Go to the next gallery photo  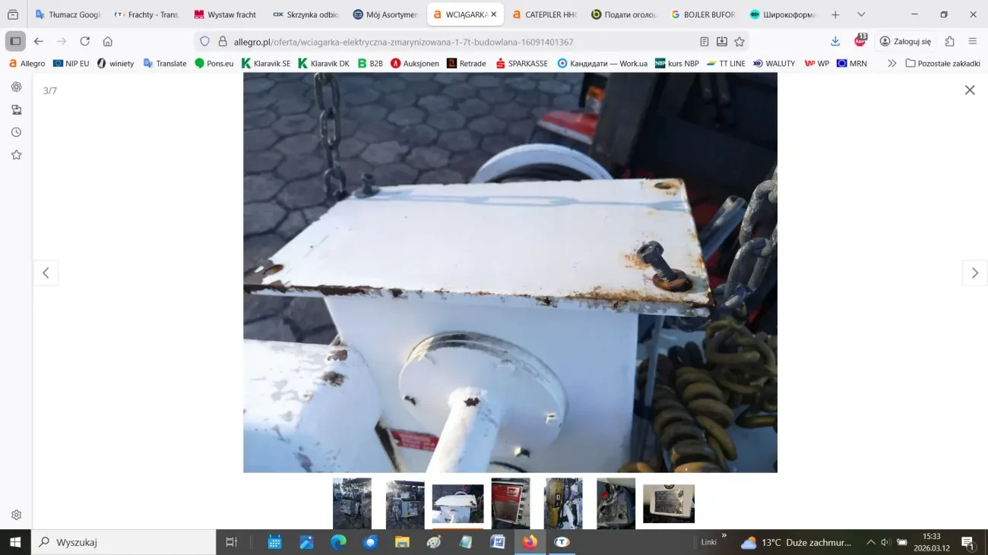point(974,273)
